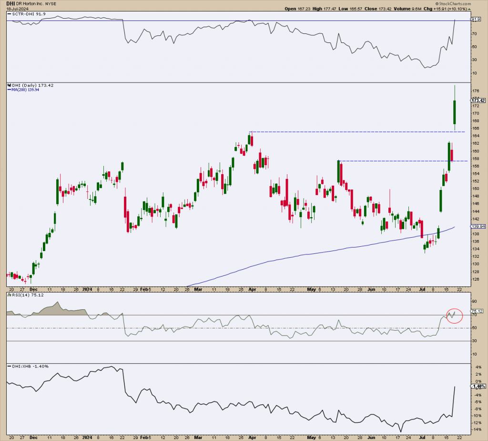
Task: Click the 126 price axis label
Action: click(x=476, y=279)
